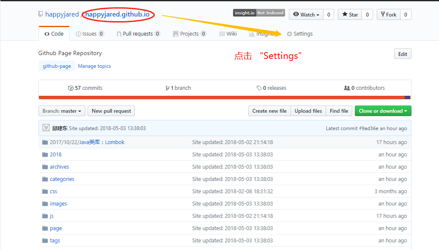
Task: Click Manage topics link
Action: tap(94, 66)
